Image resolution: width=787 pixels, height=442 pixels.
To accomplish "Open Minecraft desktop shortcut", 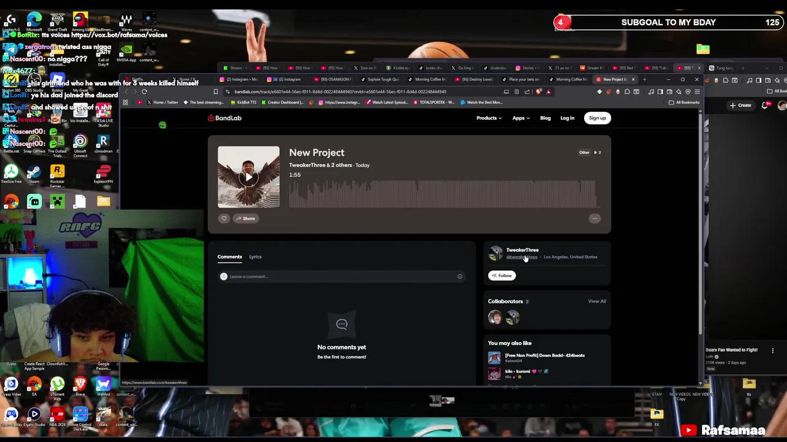I will [x=57, y=201].
